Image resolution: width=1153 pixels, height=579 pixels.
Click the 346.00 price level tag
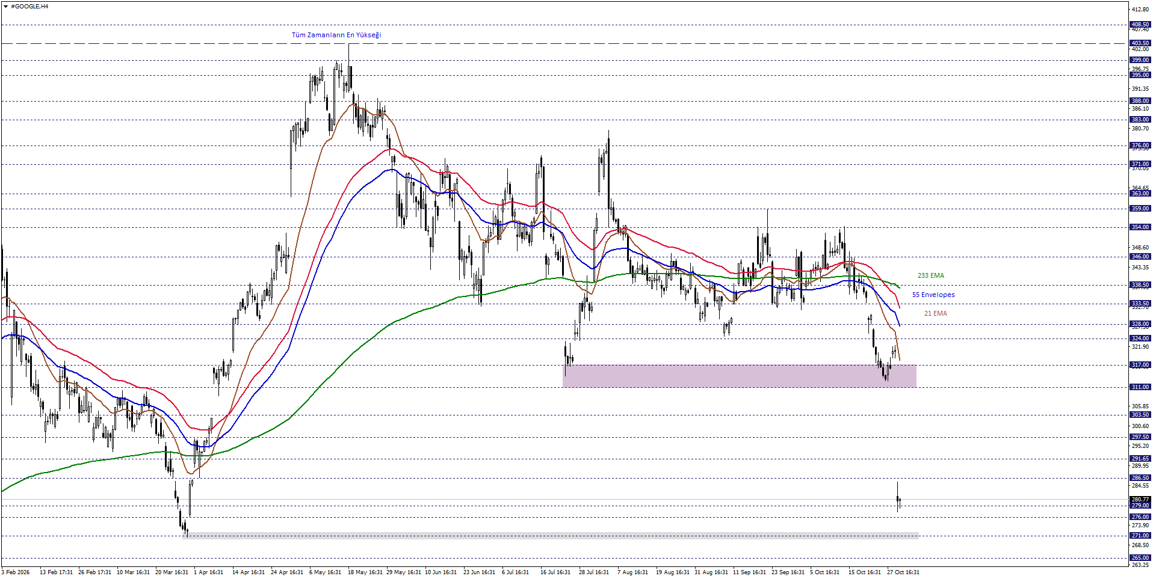(x=1140, y=257)
